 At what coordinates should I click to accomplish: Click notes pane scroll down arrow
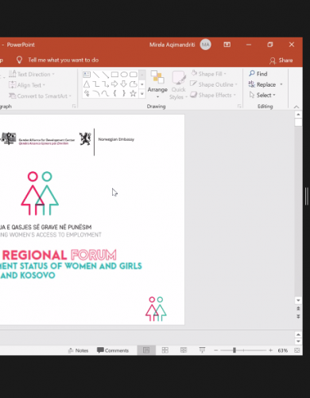coord(298,341)
